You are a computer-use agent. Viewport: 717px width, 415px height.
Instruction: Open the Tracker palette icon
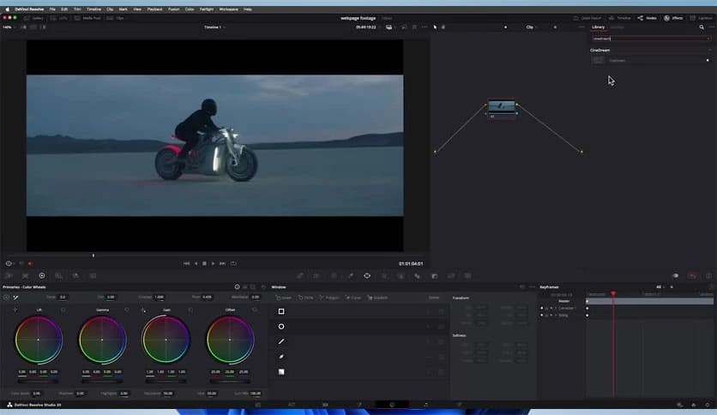tap(384, 276)
